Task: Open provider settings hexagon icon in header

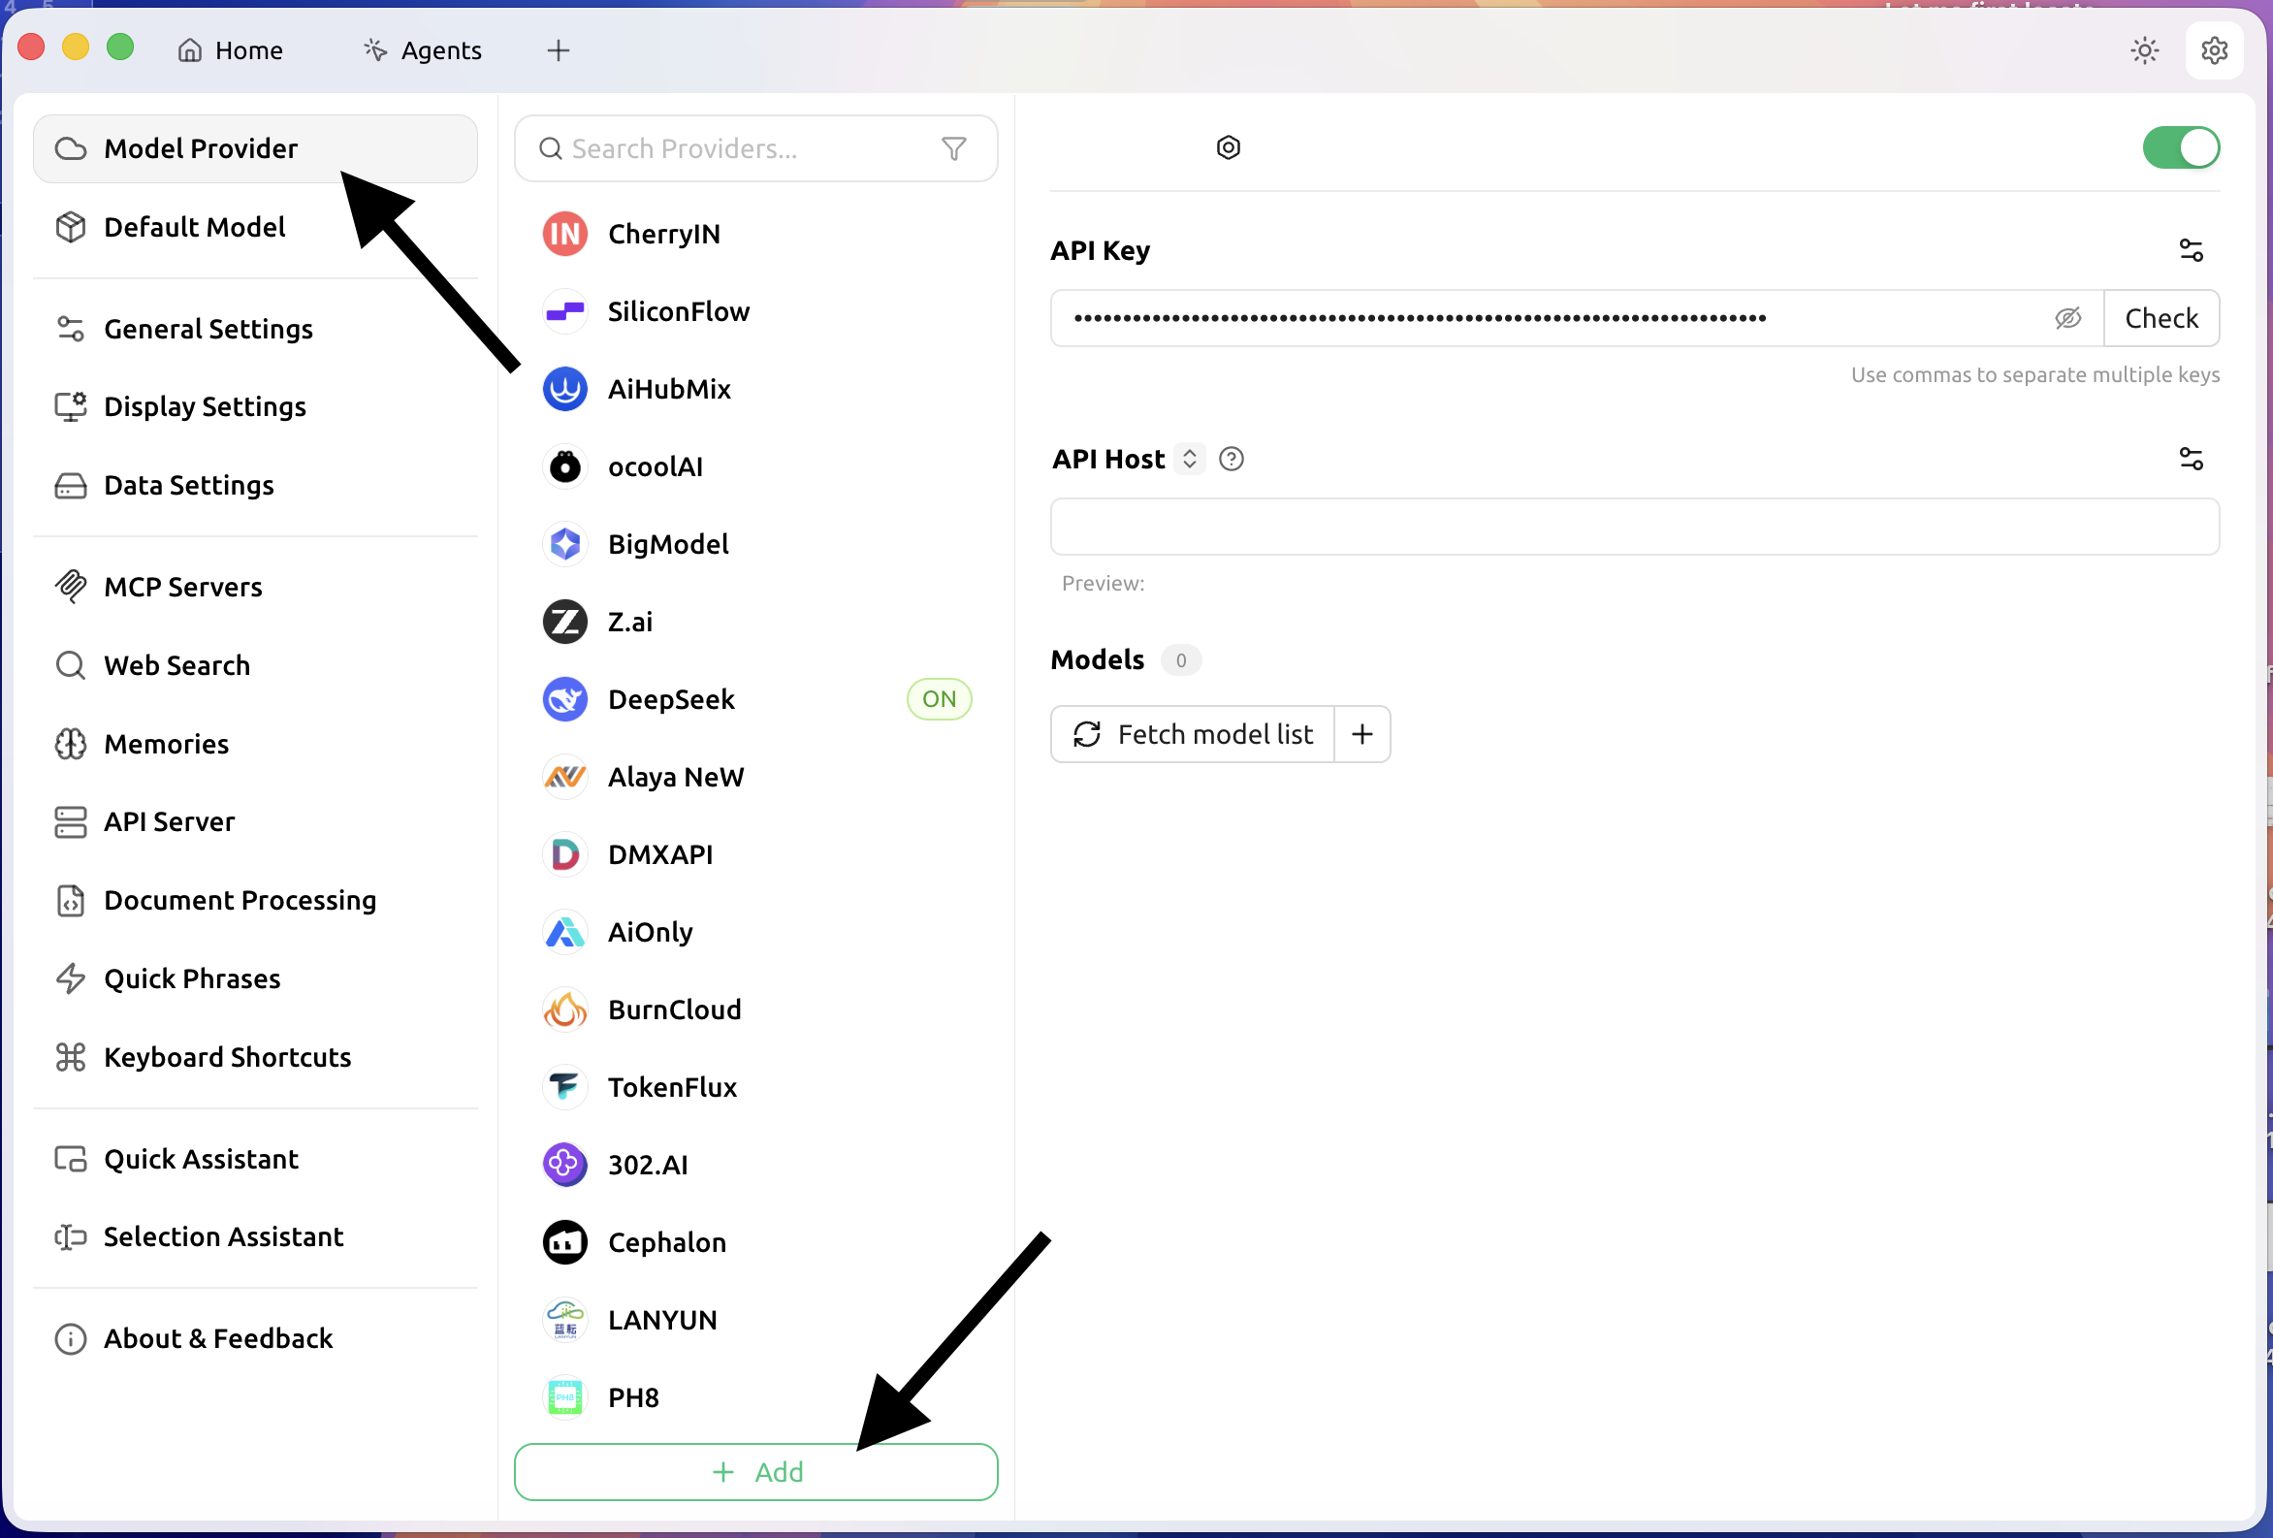Action: (x=1229, y=147)
